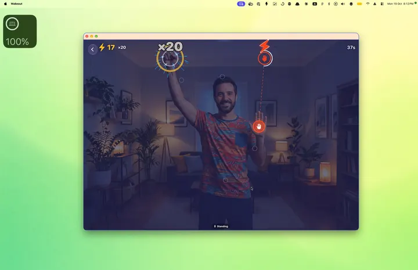Viewport: 418px width, 270px height.
Task: Open the Wakeout menu in the menu bar
Action: pyautogui.click(x=16, y=3)
